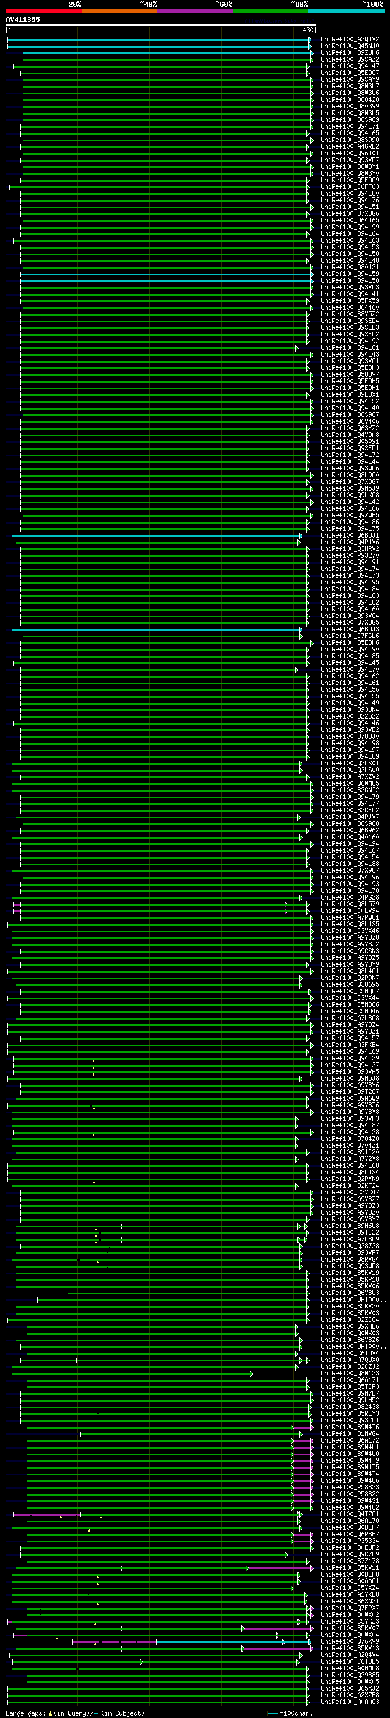Select hit label UniRef100_Q9SAZ2
Image resolution: width=390 pixels, height=1718 pixels.
tap(350, 59)
